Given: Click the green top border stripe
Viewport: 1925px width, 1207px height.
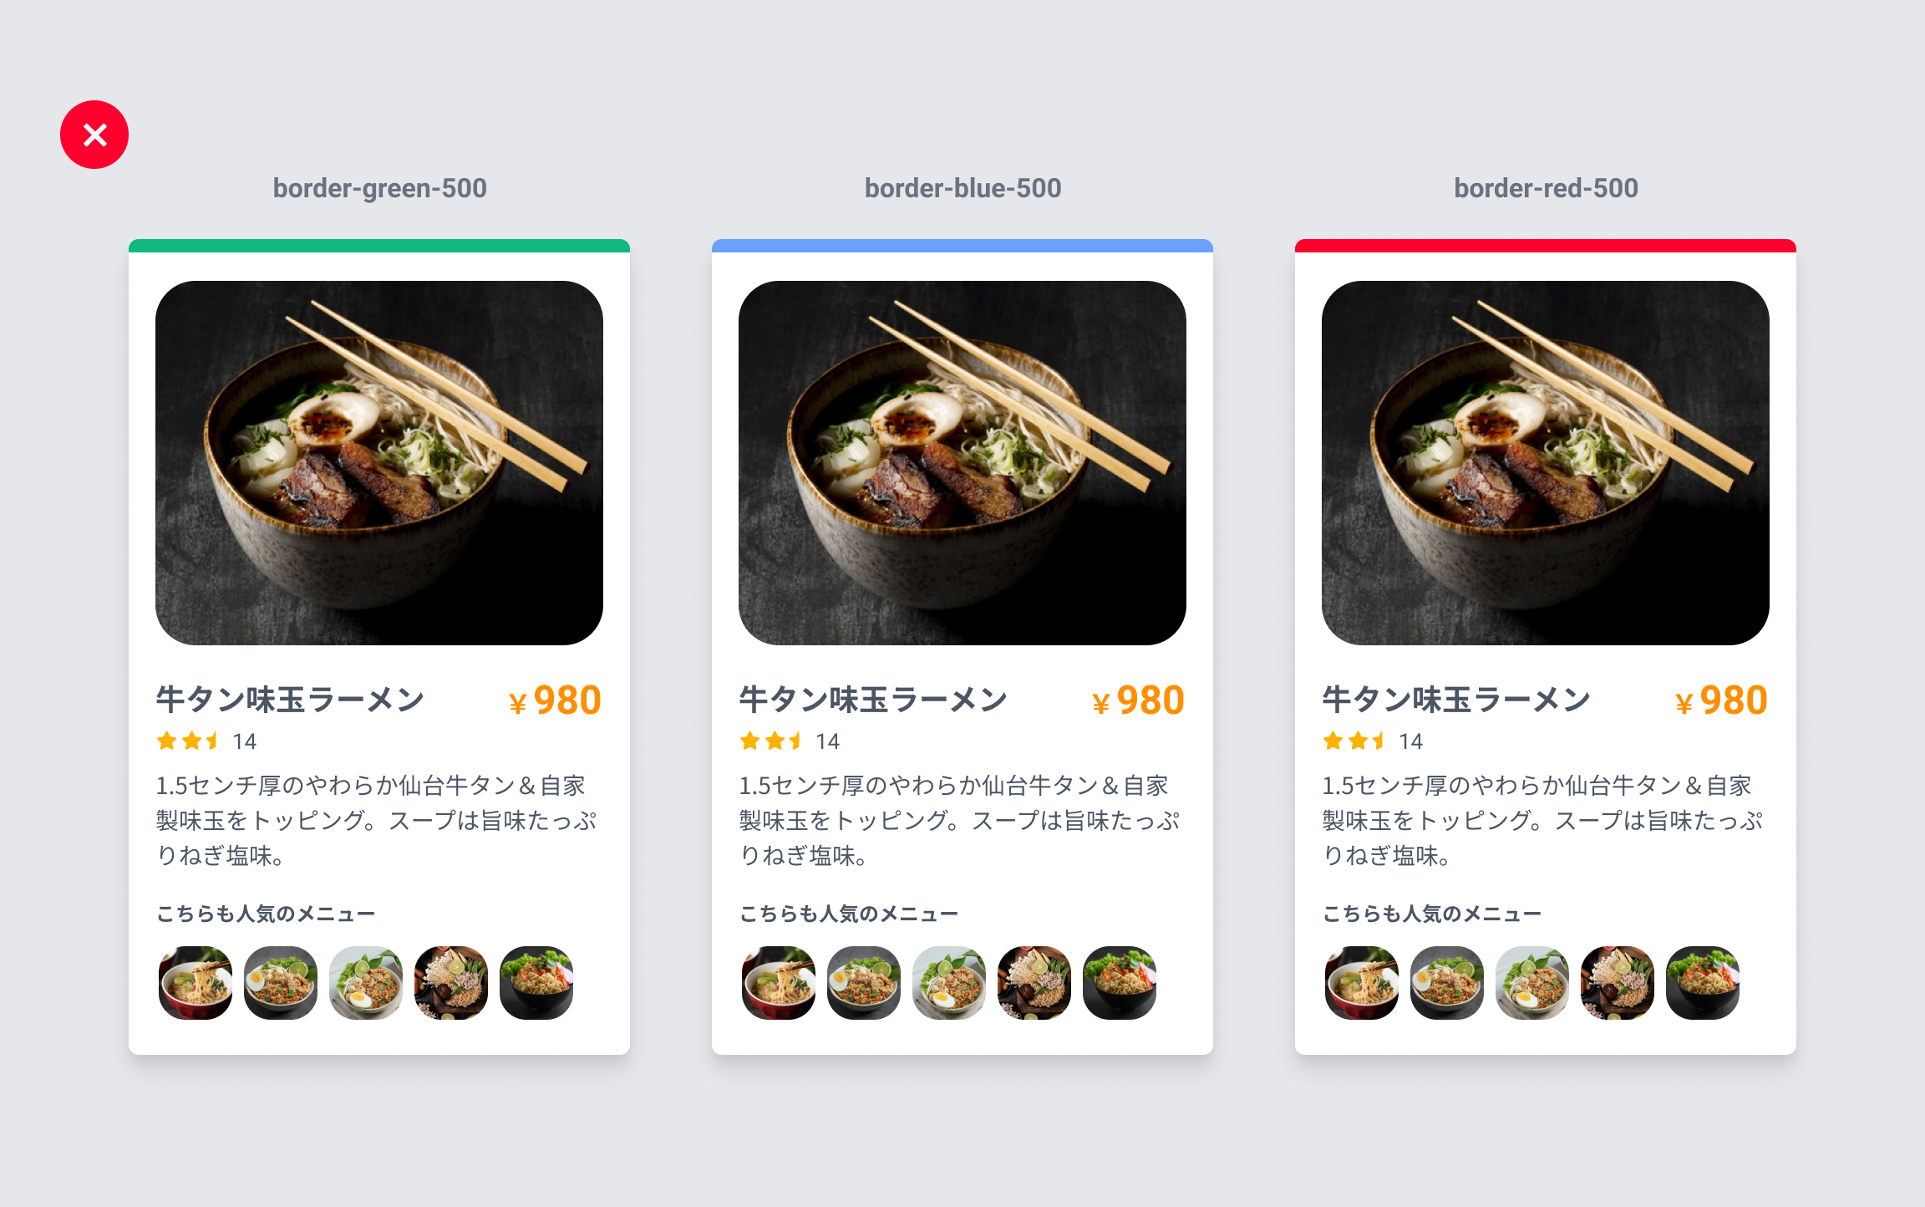Looking at the screenshot, I should click(379, 245).
